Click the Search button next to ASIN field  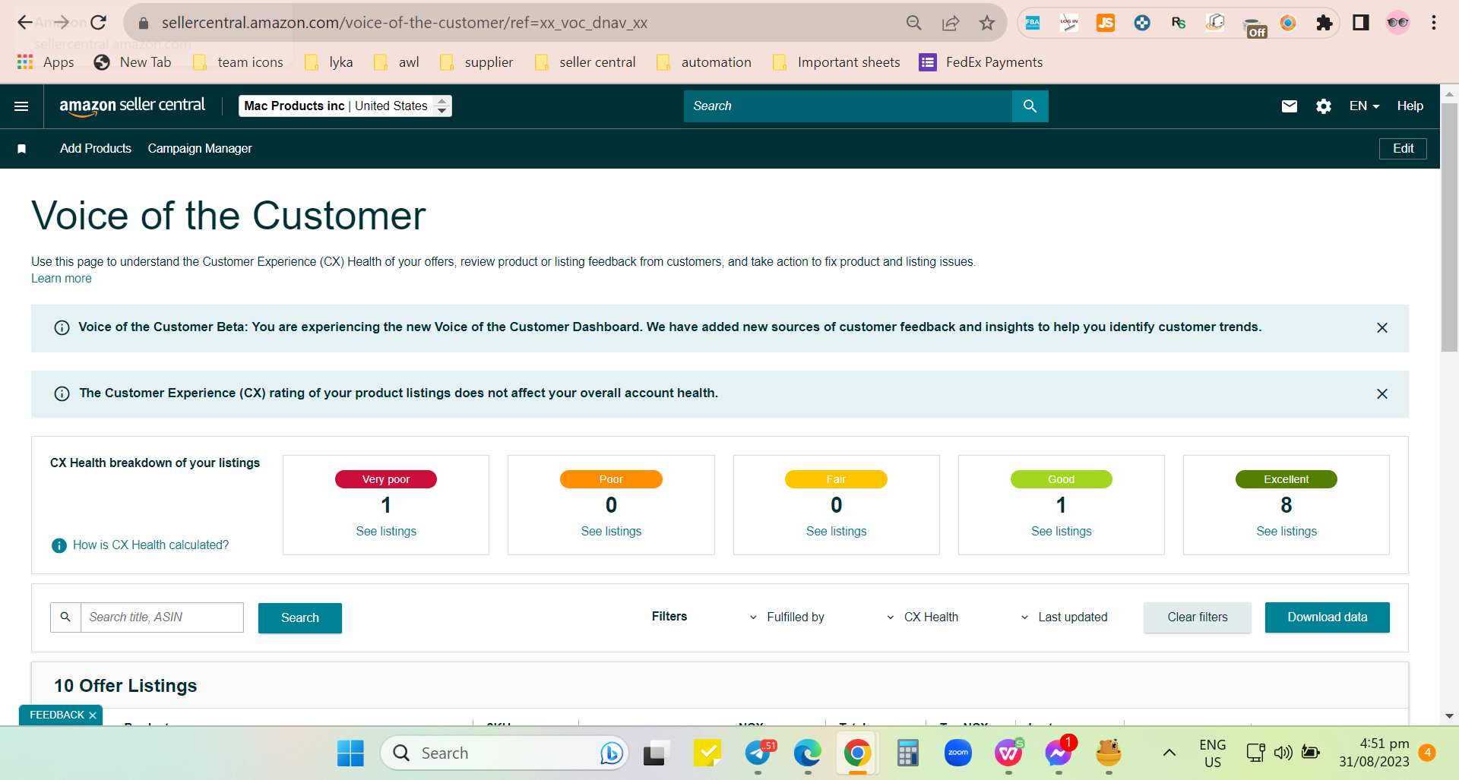click(300, 618)
